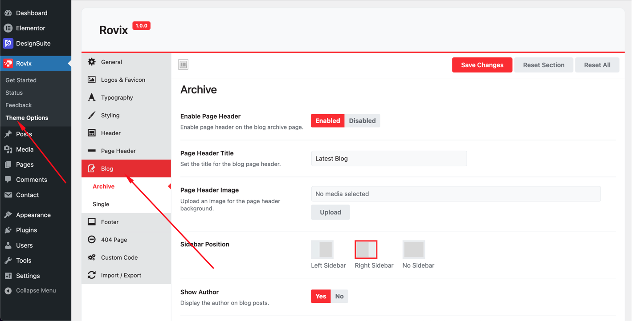Click the Pages icon in the admin menu
The width and height of the screenshot is (632, 321).
pyautogui.click(x=8, y=165)
